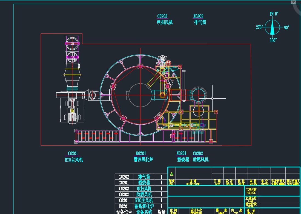Screen dimensions: 301x214
Task: Click 排气筒 cell in equipment table
Action: 144,177
